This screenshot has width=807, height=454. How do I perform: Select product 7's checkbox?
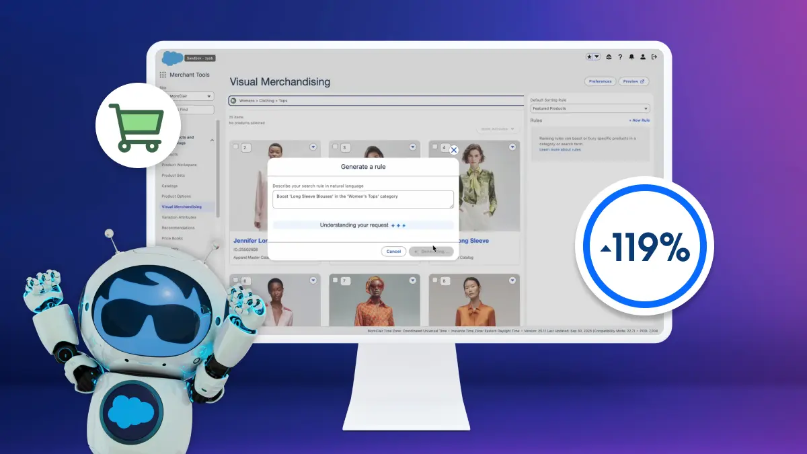click(x=335, y=280)
